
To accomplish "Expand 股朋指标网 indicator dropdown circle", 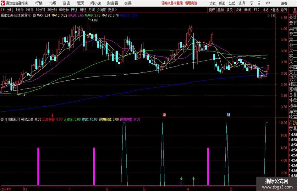I will [2, 119].
